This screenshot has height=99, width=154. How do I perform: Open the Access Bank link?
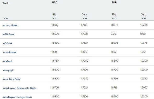click(x=10, y=25)
